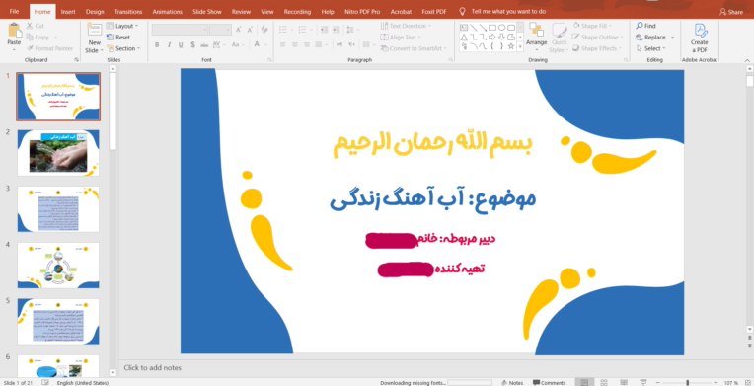The height and width of the screenshot is (386, 754).
Task: Select the right arrow shape
Action: [492, 38]
